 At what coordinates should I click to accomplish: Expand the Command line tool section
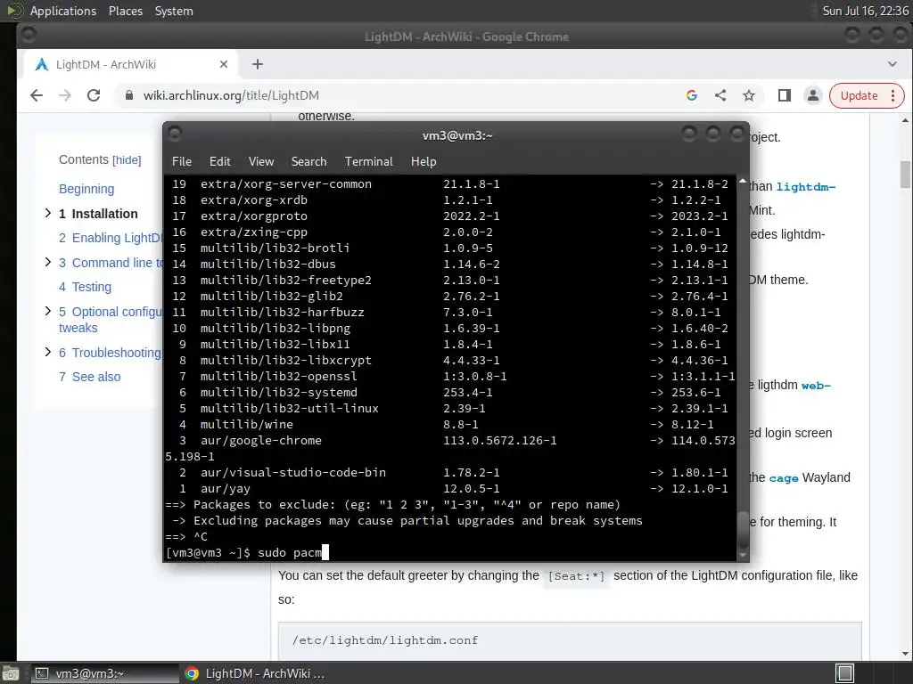tap(48, 263)
